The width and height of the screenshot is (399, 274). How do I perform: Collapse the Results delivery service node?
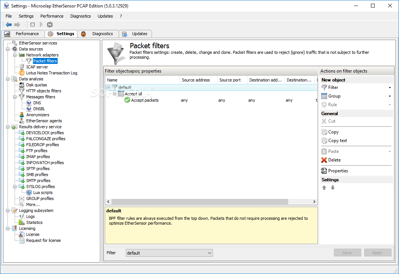(x=7, y=127)
